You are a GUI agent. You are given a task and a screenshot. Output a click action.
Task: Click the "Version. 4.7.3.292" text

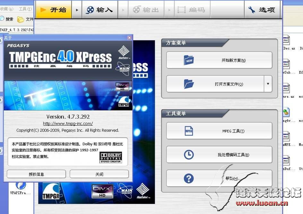(68, 117)
